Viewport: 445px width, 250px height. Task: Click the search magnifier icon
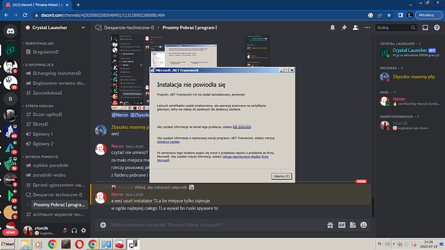pyautogui.click(x=413, y=28)
